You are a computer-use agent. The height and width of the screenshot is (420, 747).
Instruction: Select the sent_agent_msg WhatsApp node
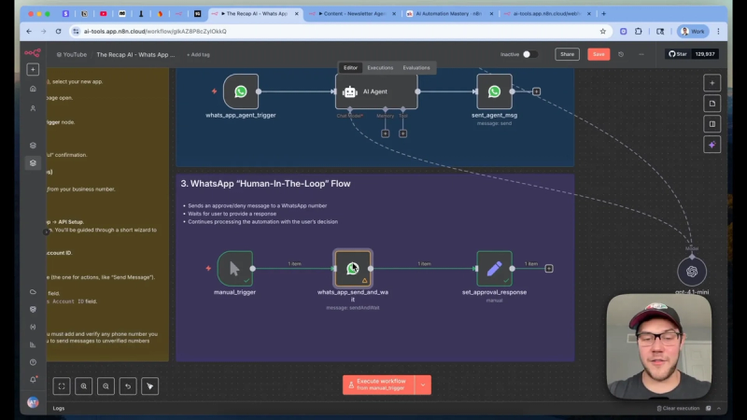494,91
